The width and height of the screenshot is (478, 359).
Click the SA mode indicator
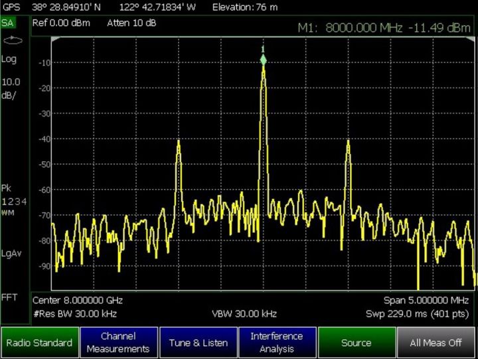7,23
